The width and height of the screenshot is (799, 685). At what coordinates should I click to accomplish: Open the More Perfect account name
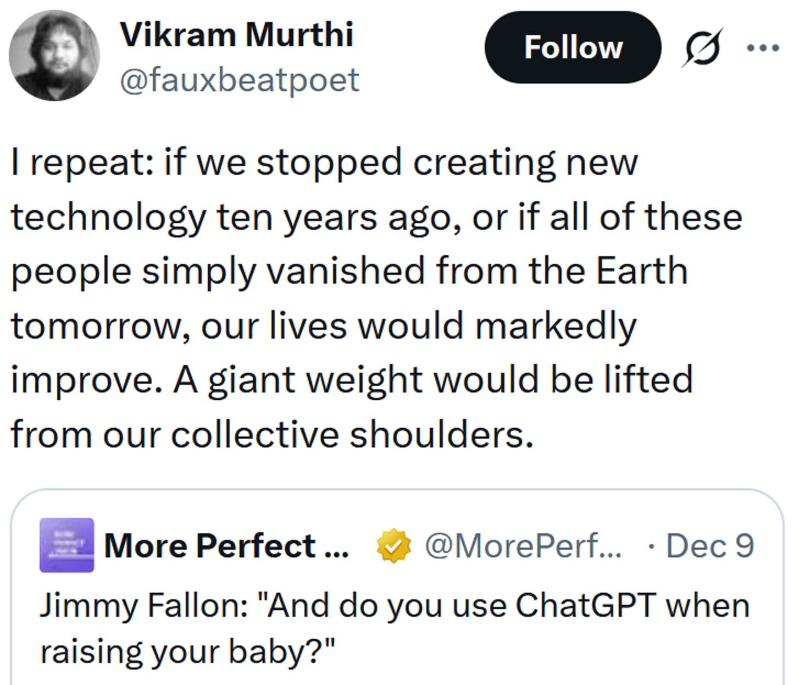pos(226,546)
